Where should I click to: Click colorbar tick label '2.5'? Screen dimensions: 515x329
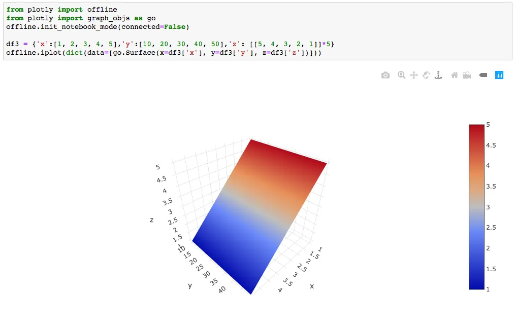(x=491, y=228)
